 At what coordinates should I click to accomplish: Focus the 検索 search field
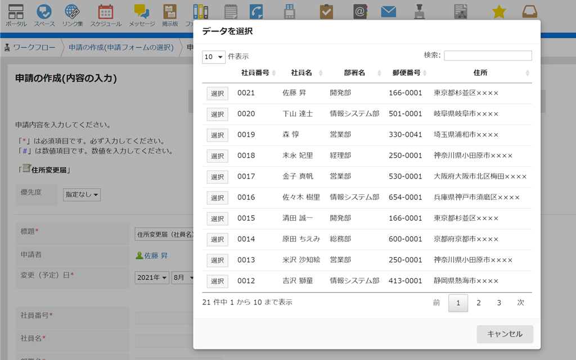coord(488,56)
